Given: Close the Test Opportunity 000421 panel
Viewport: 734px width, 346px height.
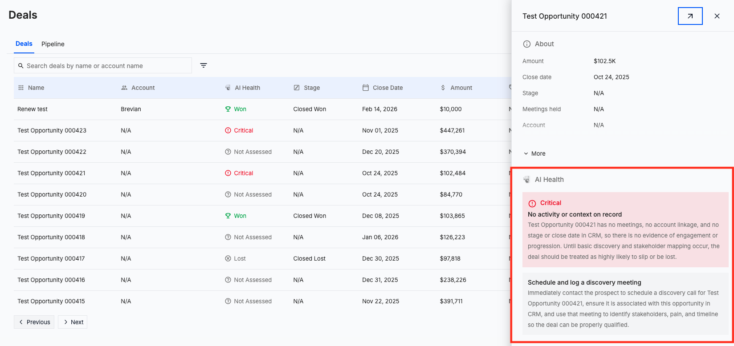Looking at the screenshot, I should click(717, 16).
